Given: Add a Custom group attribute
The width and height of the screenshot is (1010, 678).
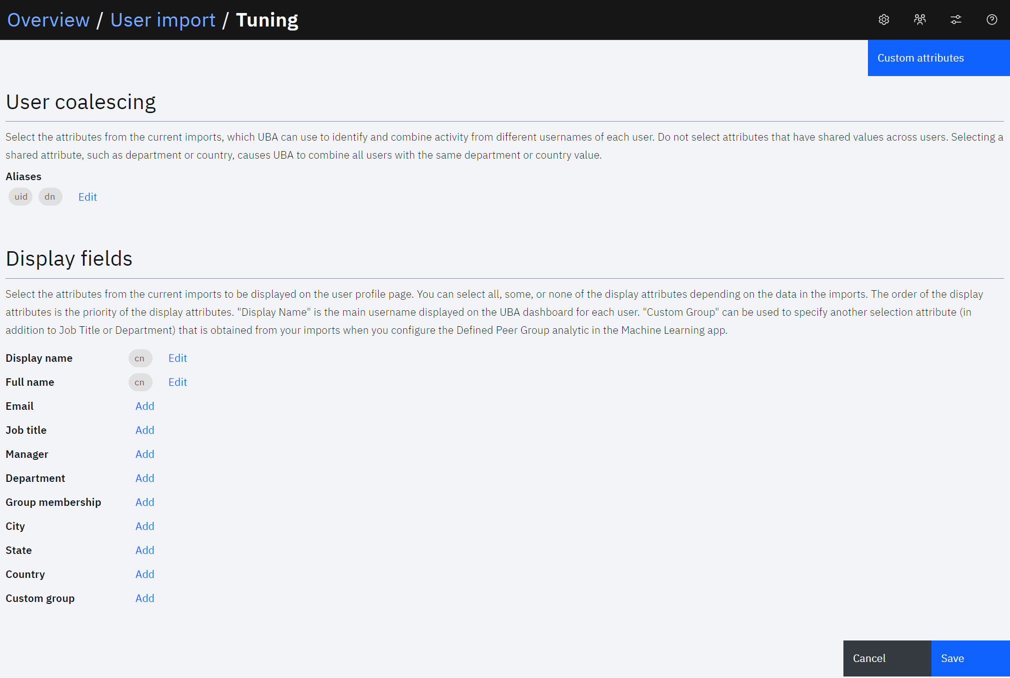Looking at the screenshot, I should tap(145, 598).
